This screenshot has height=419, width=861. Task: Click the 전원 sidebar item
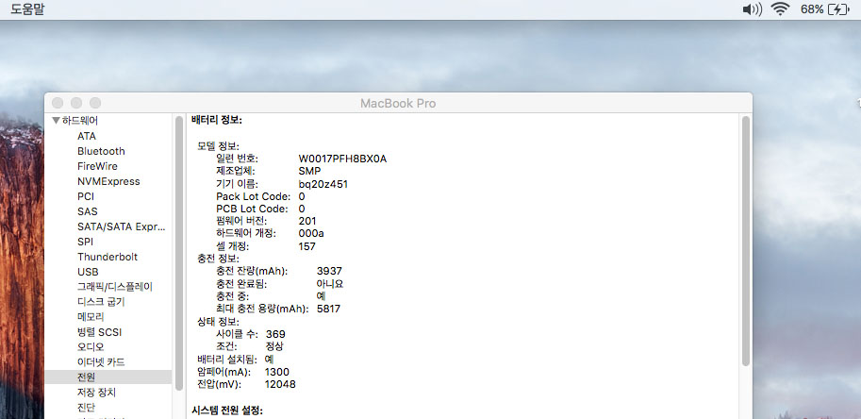click(x=87, y=377)
